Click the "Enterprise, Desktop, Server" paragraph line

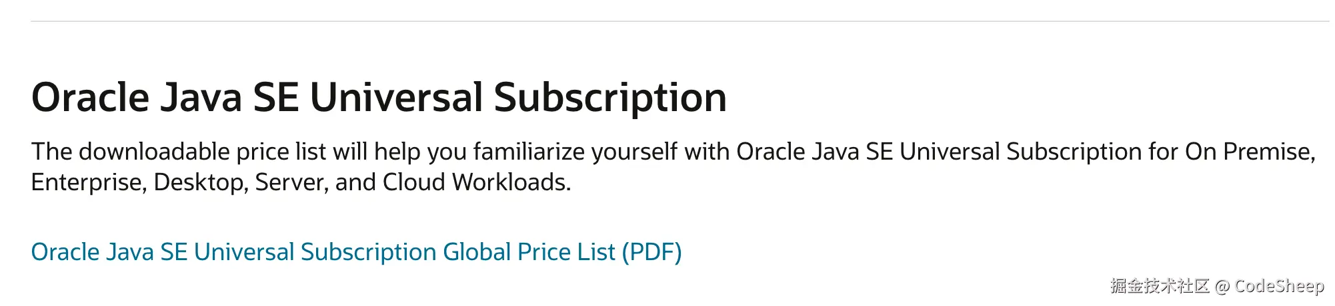coord(301,182)
